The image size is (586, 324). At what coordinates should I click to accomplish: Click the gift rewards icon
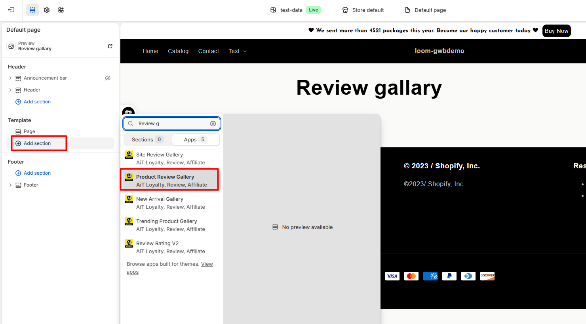[128, 111]
